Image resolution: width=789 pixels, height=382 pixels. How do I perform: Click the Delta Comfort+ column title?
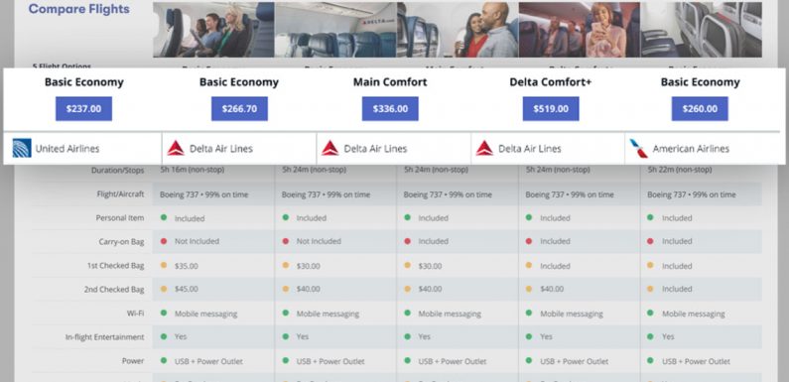click(551, 82)
